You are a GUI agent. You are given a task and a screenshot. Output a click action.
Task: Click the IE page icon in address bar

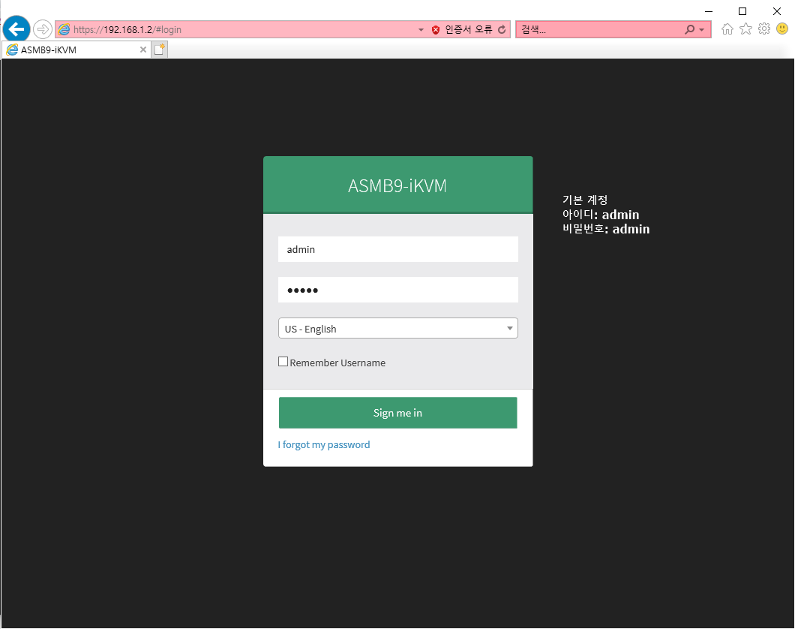(64, 29)
